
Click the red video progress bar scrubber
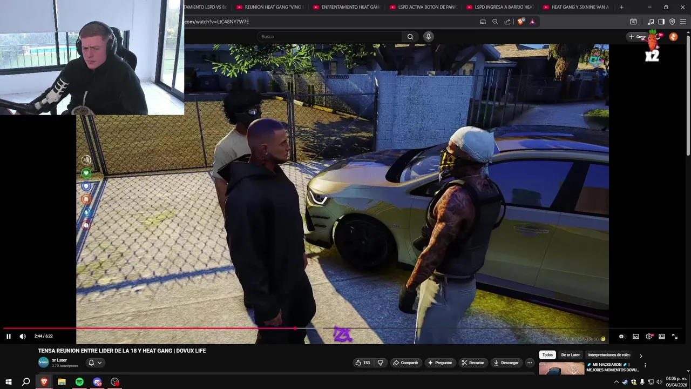pyautogui.click(x=295, y=328)
